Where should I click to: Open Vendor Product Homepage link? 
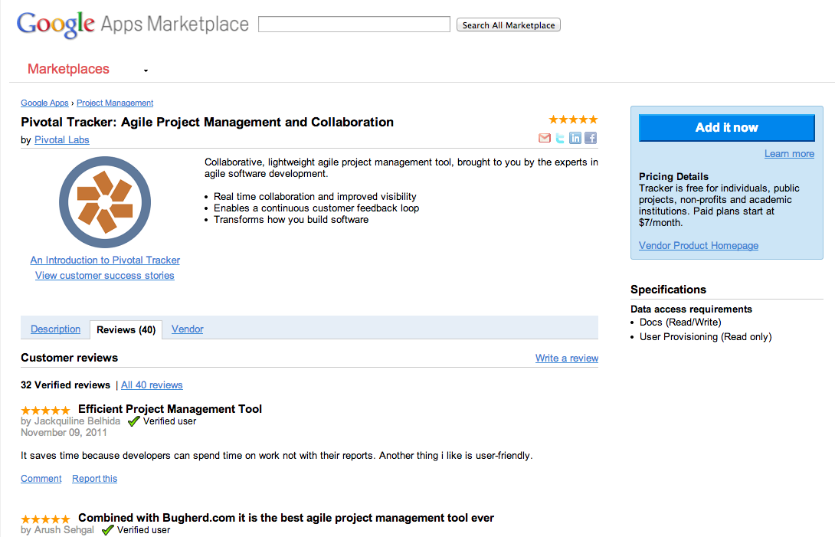699,246
